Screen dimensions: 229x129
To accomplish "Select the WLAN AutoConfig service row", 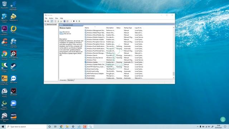I will [114, 71].
